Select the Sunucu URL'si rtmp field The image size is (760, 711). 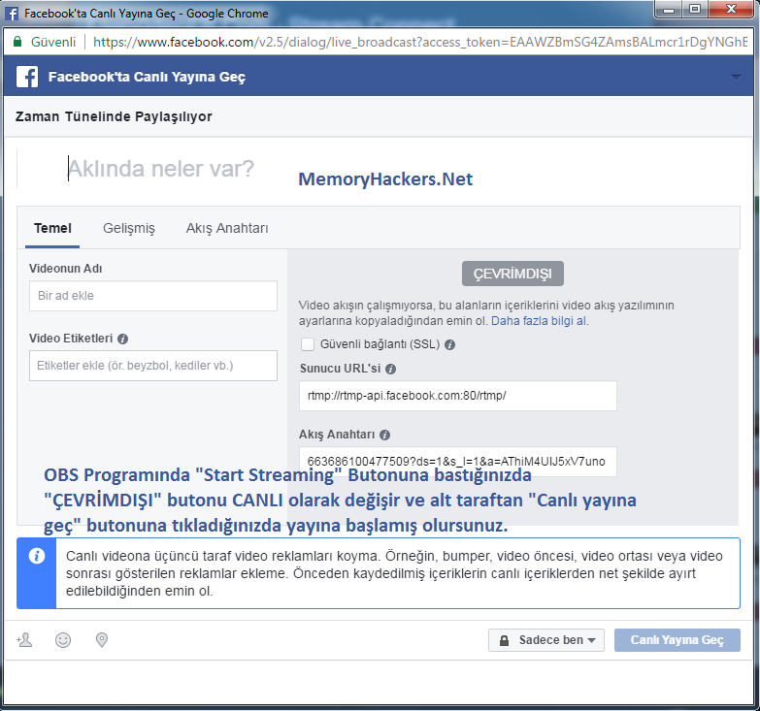tap(458, 396)
